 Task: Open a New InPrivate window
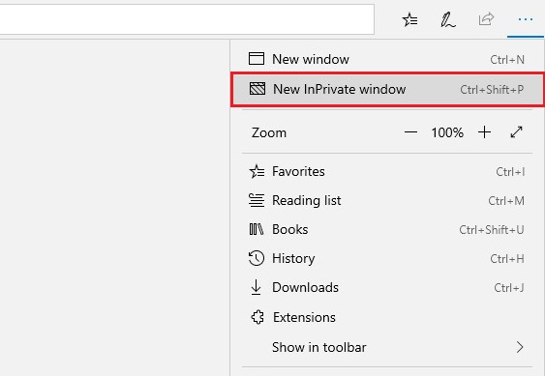pos(387,89)
